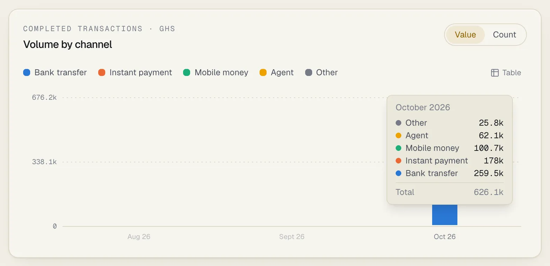The width and height of the screenshot is (550, 266).
Task: Click the October 2026 tooltip heading
Action: 423,107
